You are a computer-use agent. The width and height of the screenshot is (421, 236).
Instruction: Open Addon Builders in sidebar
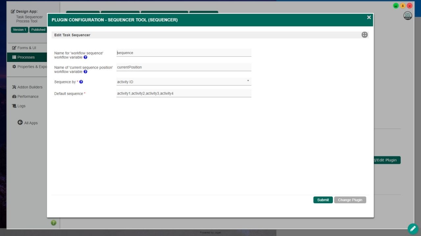[x=30, y=87]
